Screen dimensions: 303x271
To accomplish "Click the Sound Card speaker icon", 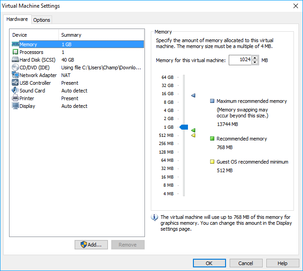I will pyautogui.click(x=15, y=90).
